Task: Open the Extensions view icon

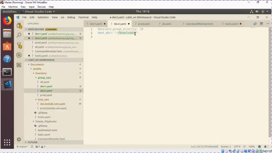Action: coord(19,65)
